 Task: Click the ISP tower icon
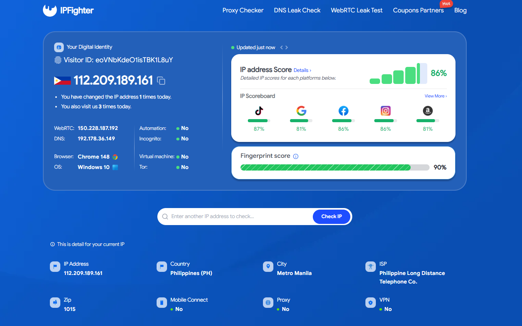370,267
